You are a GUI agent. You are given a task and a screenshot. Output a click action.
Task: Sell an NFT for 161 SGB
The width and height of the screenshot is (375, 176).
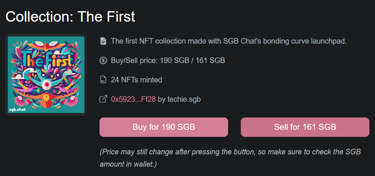point(305,127)
